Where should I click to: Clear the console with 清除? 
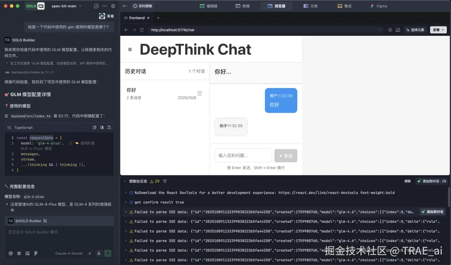407,182
